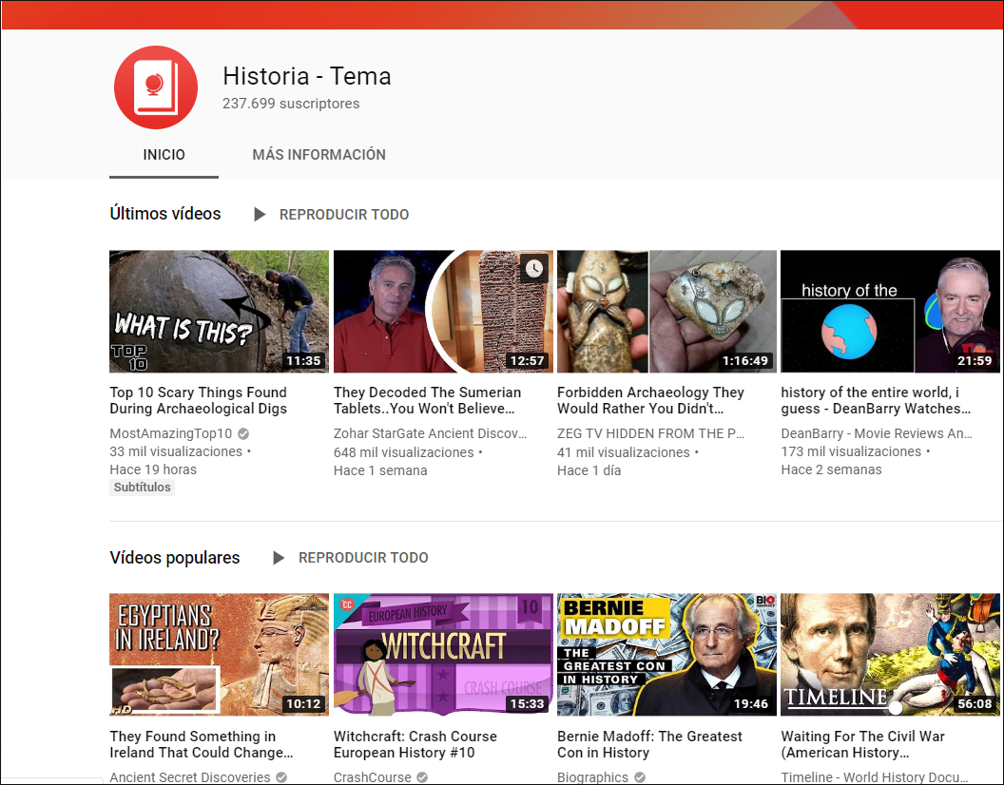This screenshot has height=785, width=1004.
Task: Click 56:08 duration badge
Action: 975,703
